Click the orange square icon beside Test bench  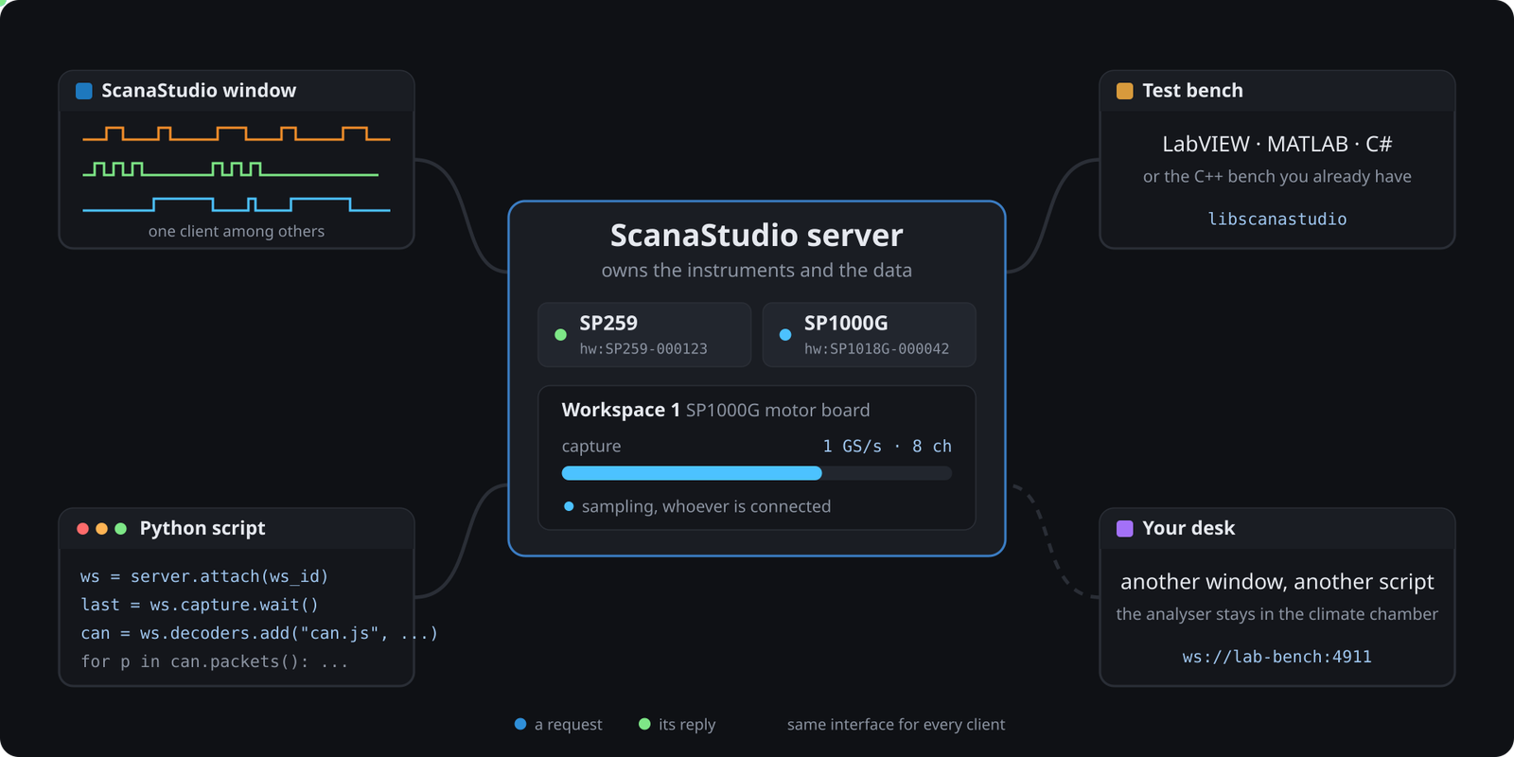pos(1125,91)
